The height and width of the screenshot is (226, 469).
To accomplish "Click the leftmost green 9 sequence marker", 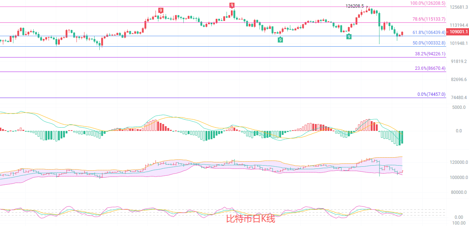I will click(280, 40).
